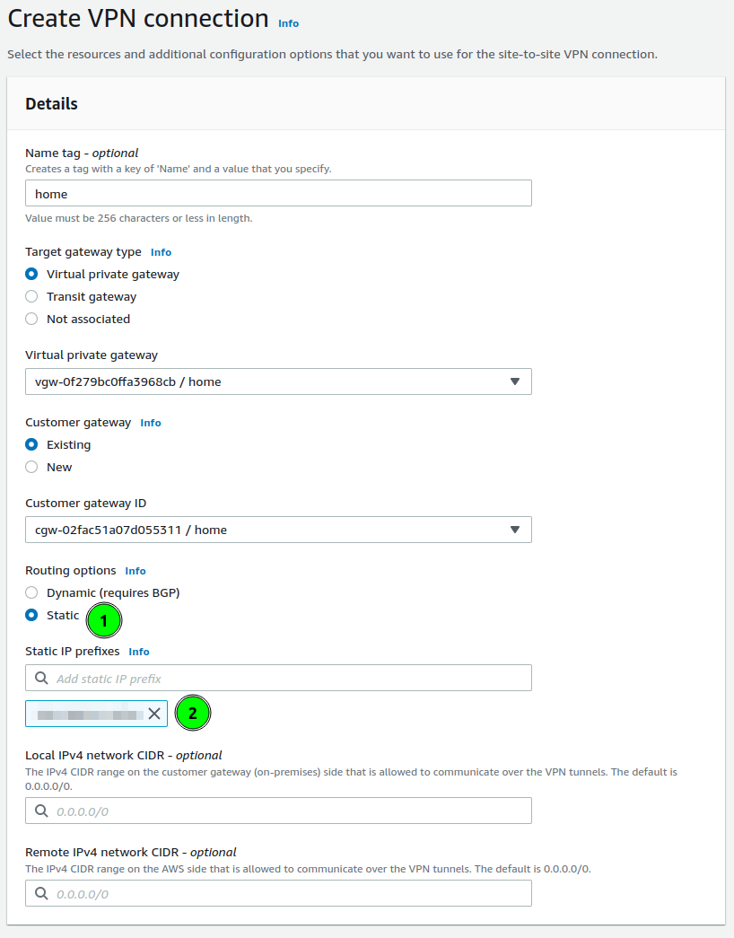Click the Local IPv4 CIDR search icon
Screen dimensions: 734x938
click(41, 811)
